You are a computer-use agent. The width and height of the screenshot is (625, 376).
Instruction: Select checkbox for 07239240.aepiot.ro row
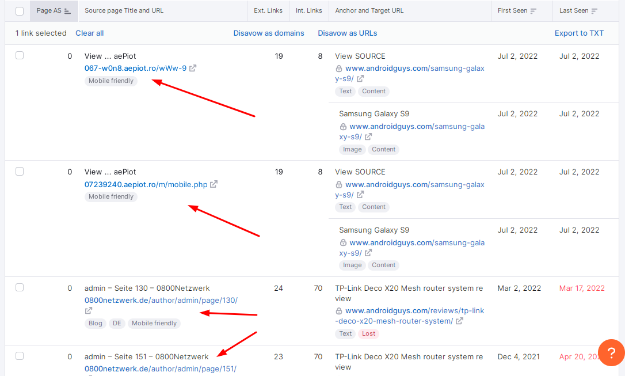(x=20, y=172)
